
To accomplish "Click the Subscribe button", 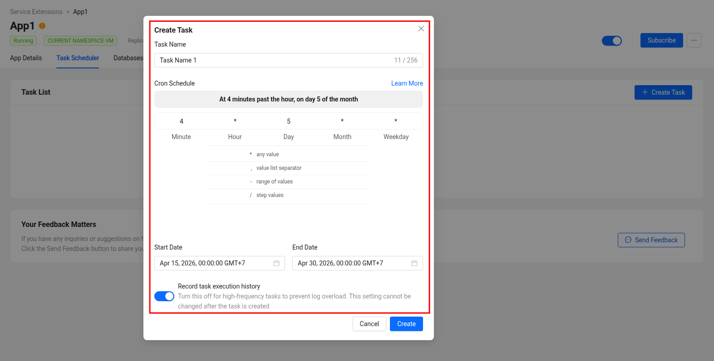I will click(662, 40).
